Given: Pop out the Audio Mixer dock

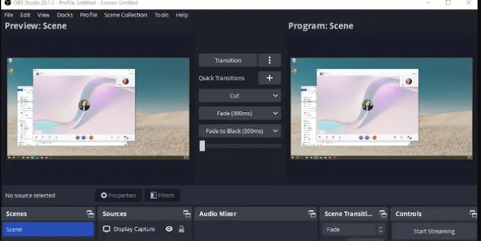Looking at the screenshot, I should pyautogui.click(x=312, y=214).
